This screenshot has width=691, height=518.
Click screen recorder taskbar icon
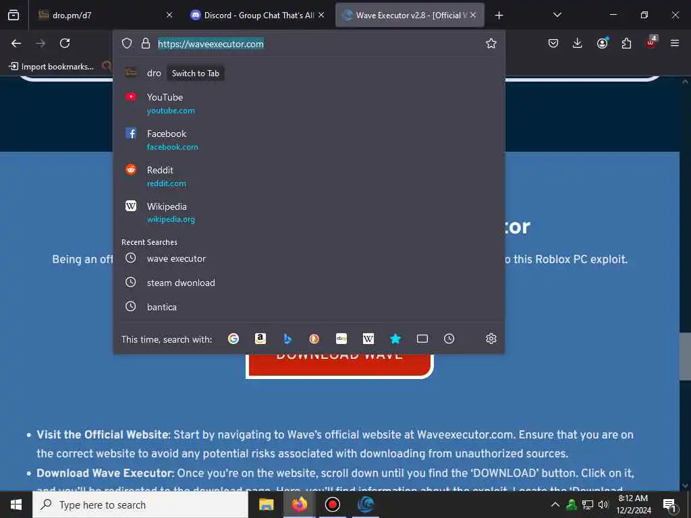point(332,505)
